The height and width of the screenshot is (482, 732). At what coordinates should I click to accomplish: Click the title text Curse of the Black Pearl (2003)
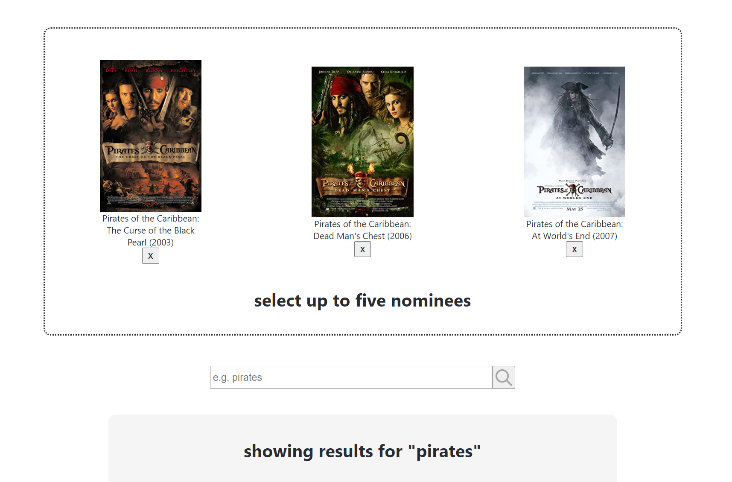coord(151,231)
